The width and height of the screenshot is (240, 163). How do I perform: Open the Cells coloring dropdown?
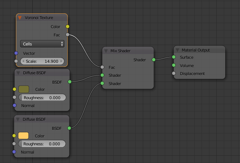[42, 44]
